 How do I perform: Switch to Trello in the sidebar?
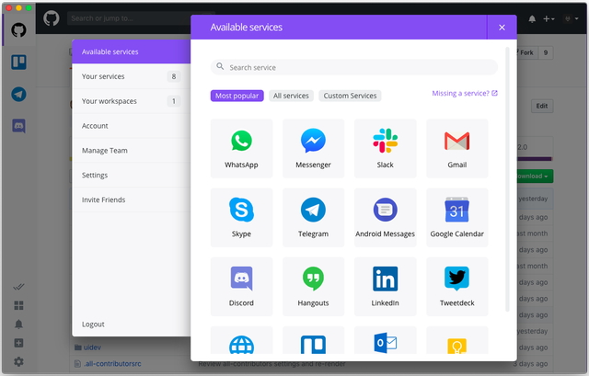[x=18, y=63]
